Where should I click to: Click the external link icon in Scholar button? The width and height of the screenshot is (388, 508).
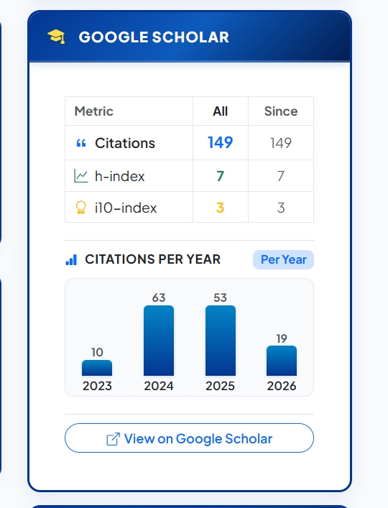[x=114, y=439]
